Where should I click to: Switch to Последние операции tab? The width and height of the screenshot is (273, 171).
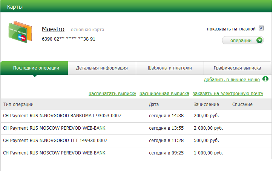pos(36,68)
